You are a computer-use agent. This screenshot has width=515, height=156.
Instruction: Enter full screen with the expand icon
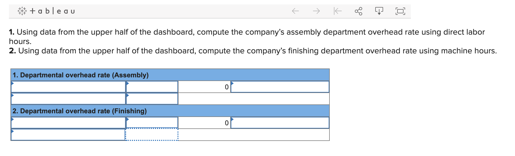click(400, 11)
